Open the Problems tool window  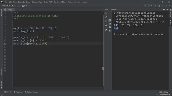[x=18, y=92]
